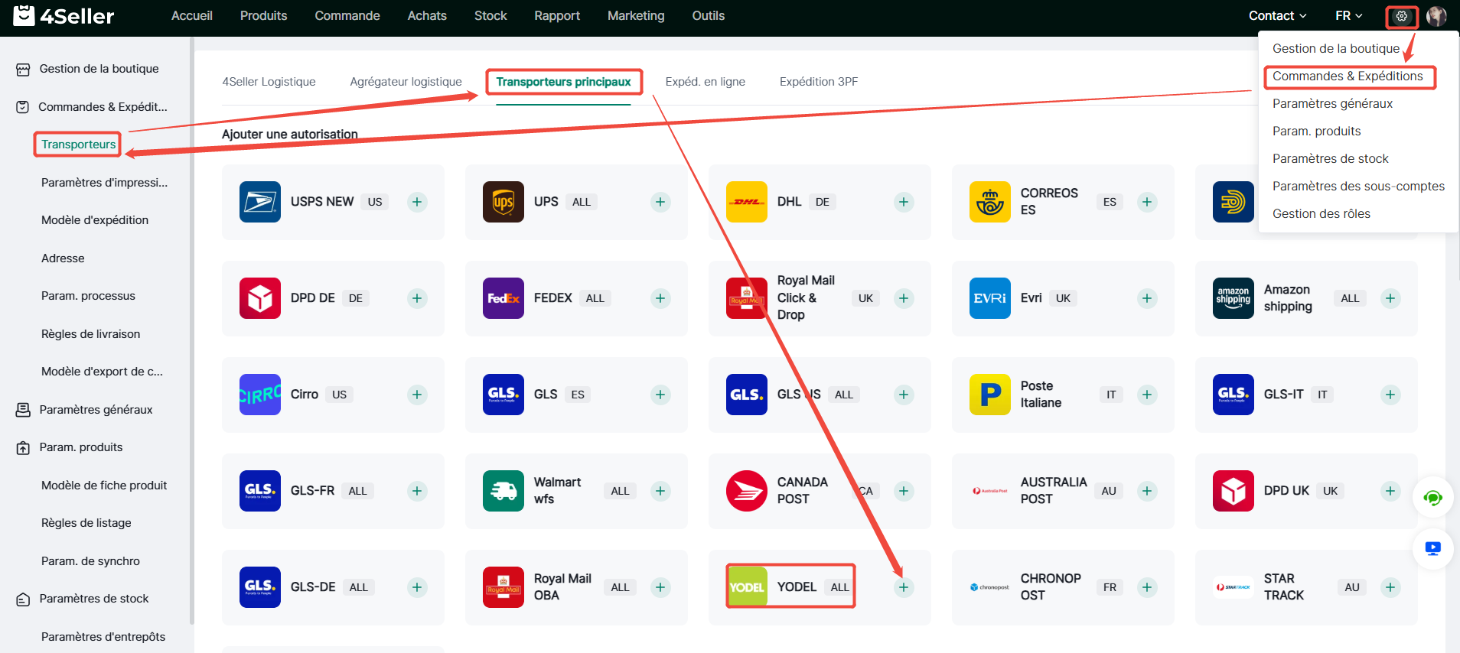Open the settings gear icon in header
The width and height of the screenshot is (1460, 653).
(x=1402, y=16)
